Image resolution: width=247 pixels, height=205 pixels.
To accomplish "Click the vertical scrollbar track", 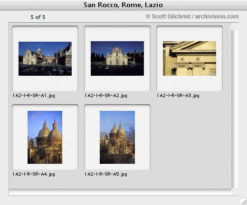I will tap(235, 109).
